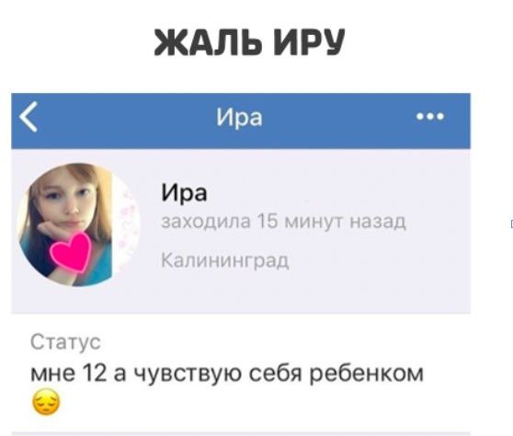Screen dimensions: 513x436
Task: Click the sad face emoji in the status
Action: tap(46, 402)
